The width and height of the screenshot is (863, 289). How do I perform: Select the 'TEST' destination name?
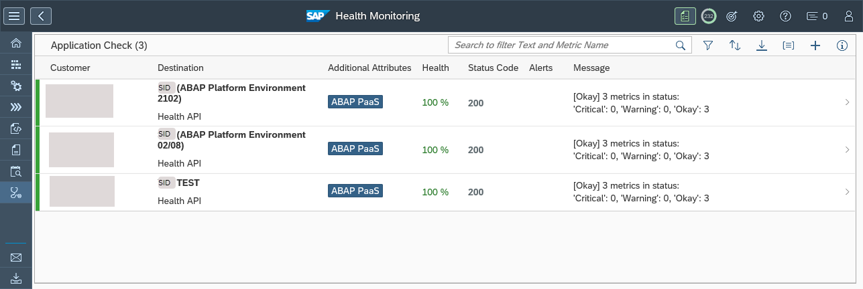point(188,183)
